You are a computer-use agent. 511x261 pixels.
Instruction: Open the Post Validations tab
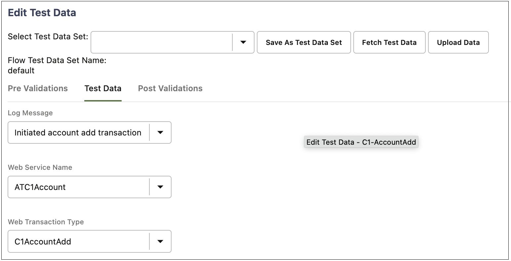click(170, 89)
